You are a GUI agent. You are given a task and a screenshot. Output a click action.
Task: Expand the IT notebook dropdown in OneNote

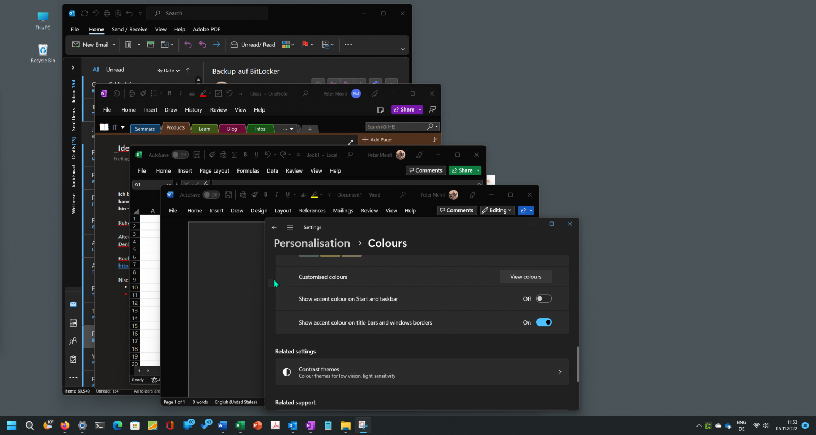coord(123,127)
